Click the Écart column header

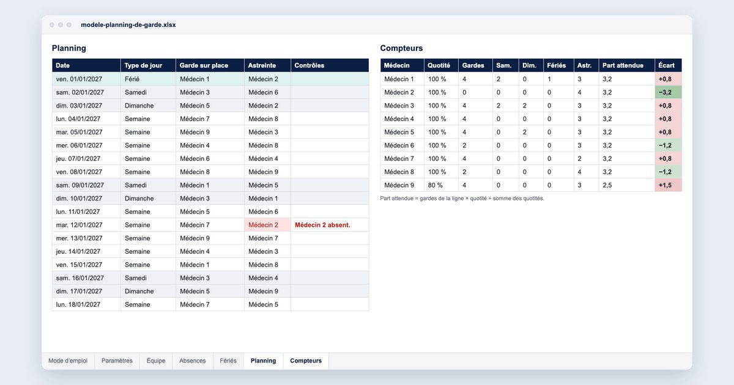click(668, 65)
